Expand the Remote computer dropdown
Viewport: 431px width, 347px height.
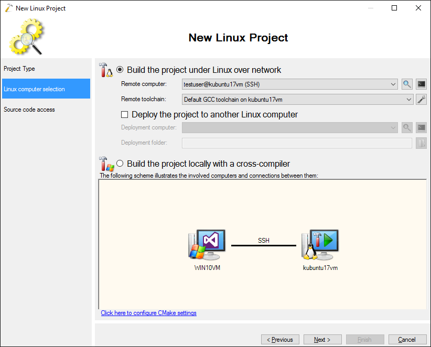pyautogui.click(x=393, y=84)
